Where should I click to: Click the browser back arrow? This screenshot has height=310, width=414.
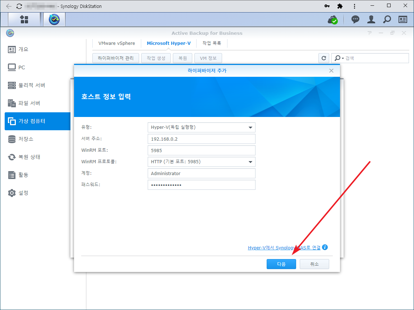pos(9,6)
